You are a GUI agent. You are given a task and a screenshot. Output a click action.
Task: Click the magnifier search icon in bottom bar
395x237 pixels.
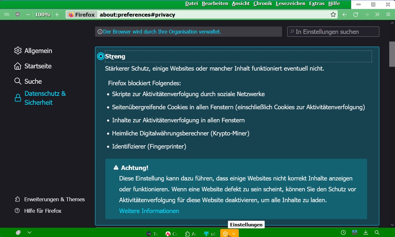pos(377,233)
